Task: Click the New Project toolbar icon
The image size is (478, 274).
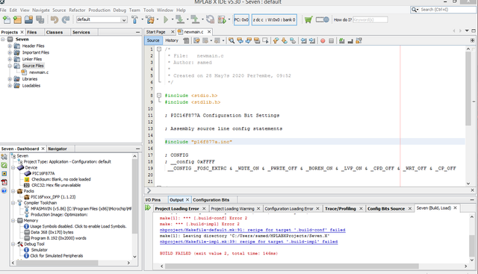Action: click(17, 20)
